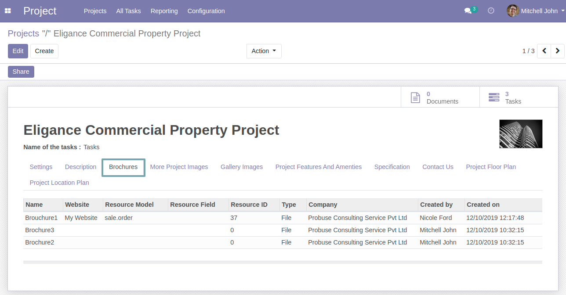Click the 1 / 3 pager counter
566x295 pixels.
tap(528, 51)
